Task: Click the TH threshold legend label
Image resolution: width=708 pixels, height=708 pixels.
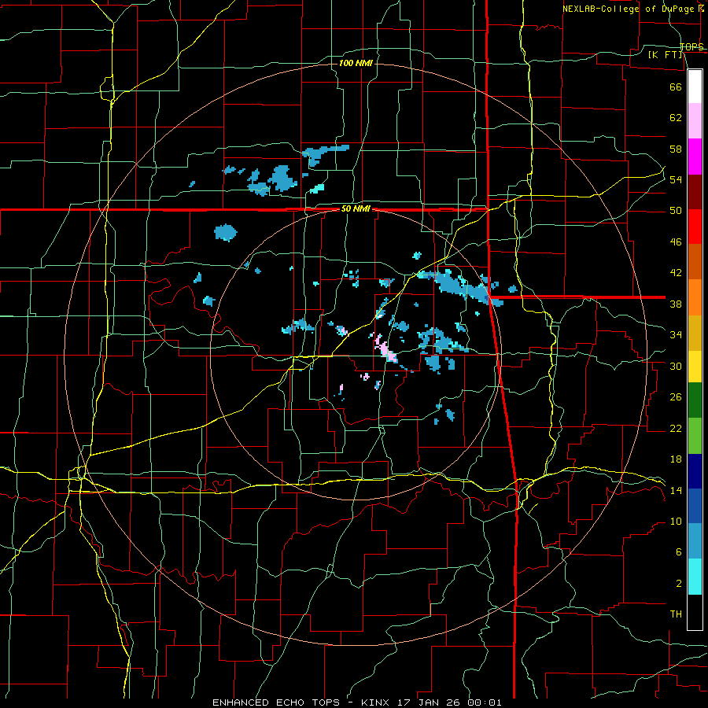Action: coord(676,614)
